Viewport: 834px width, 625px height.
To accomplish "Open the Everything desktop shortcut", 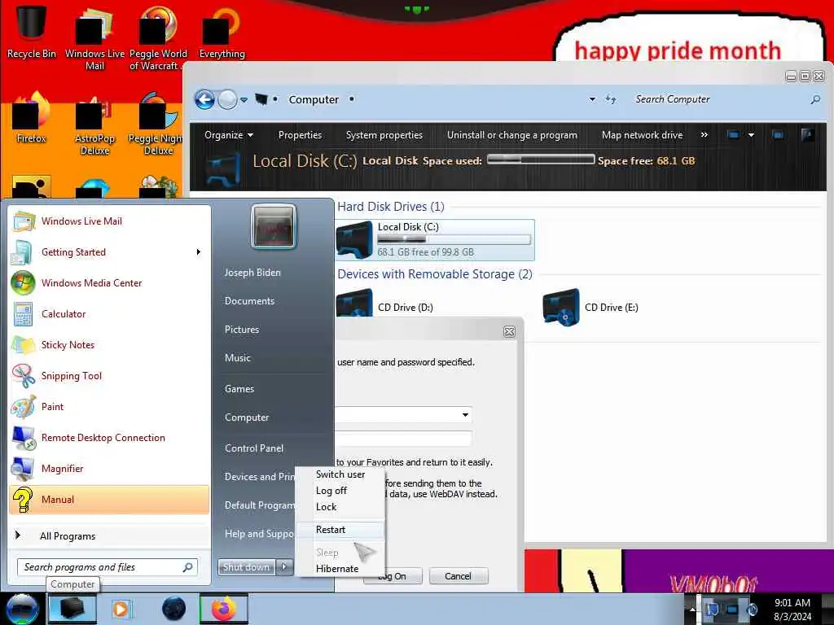I will point(222,32).
